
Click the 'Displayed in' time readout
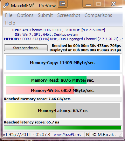(x=85, y=50)
